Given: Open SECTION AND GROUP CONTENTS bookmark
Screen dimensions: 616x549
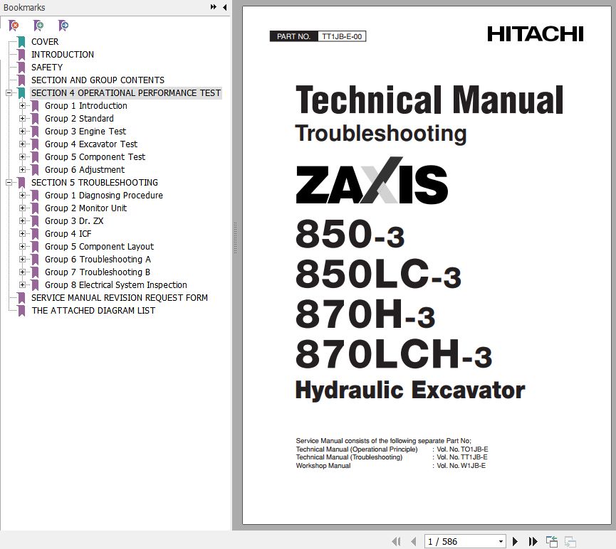Looking at the screenshot, I should pyautogui.click(x=98, y=80).
